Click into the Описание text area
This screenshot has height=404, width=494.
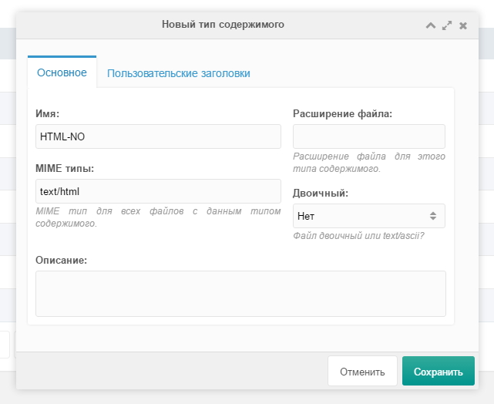point(240,294)
